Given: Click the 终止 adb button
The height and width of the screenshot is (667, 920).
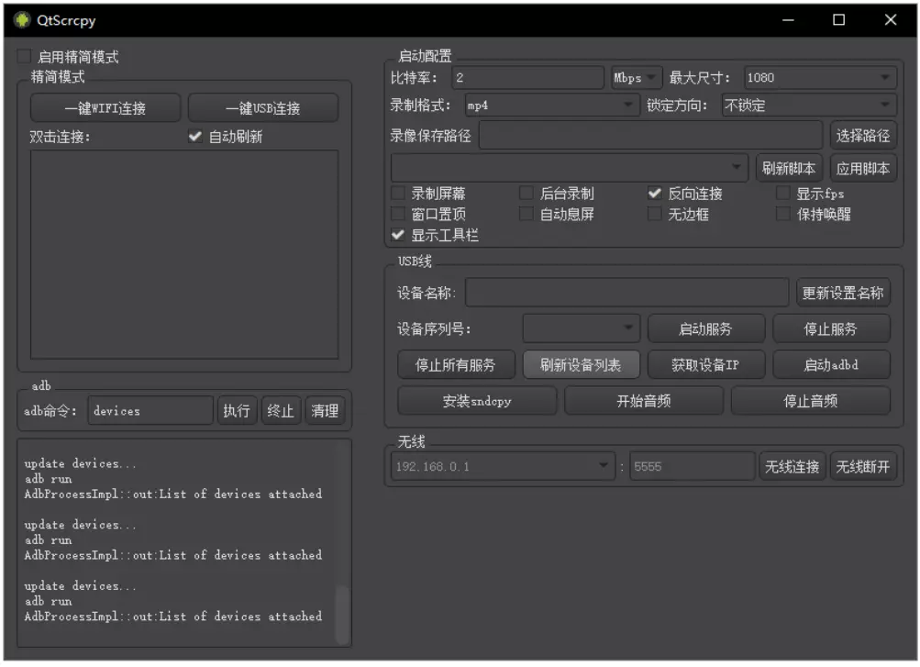Looking at the screenshot, I should 281,410.
